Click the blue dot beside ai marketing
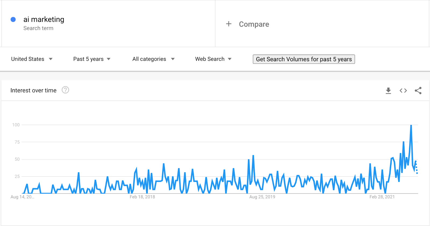The height and width of the screenshot is (226, 430). [13, 20]
